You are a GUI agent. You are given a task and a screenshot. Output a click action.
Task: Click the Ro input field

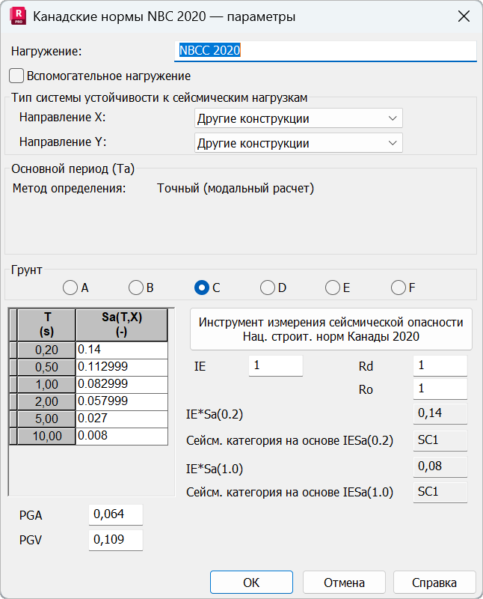click(x=440, y=389)
